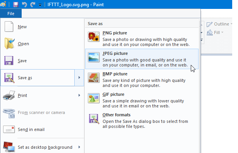Click the "Save as" submenu header text
This screenshot has height=153, width=238.
pyautogui.click(x=95, y=24)
